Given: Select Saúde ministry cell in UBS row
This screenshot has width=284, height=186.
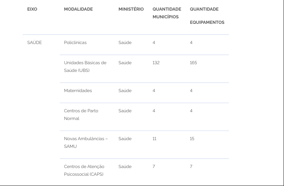Looking at the screenshot, I should coord(125,63).
